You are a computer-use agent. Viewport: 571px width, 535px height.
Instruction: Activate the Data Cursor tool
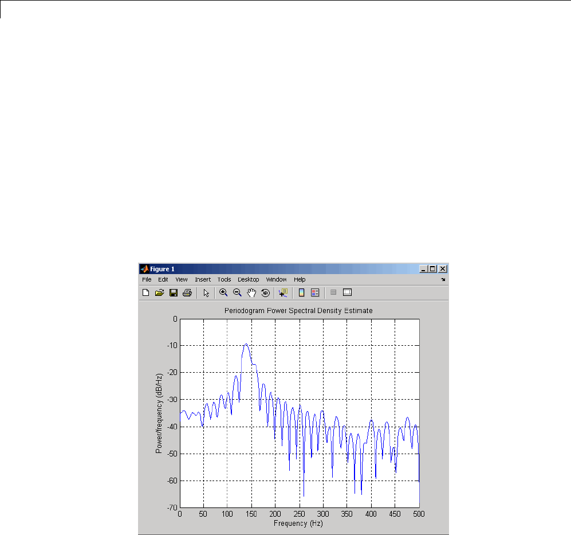tap(283, 293)
